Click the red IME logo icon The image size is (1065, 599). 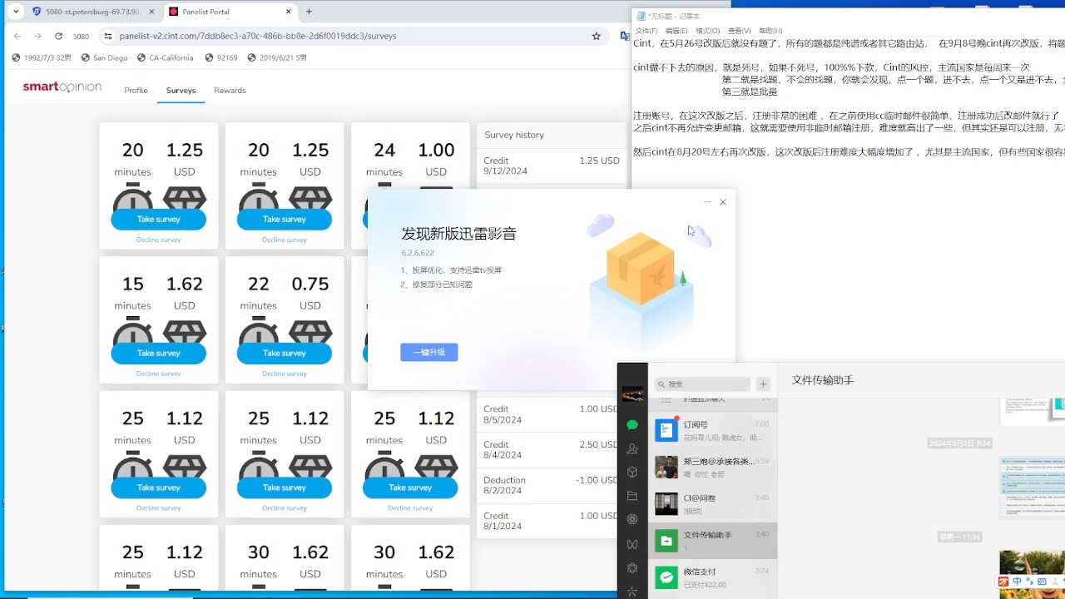click(1003, 582)
